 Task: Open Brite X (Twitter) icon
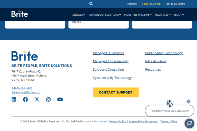pos(37,100)
